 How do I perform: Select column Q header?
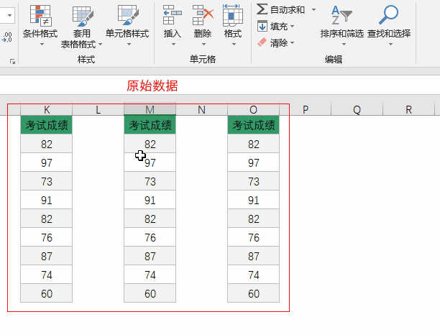coord(357,110)
